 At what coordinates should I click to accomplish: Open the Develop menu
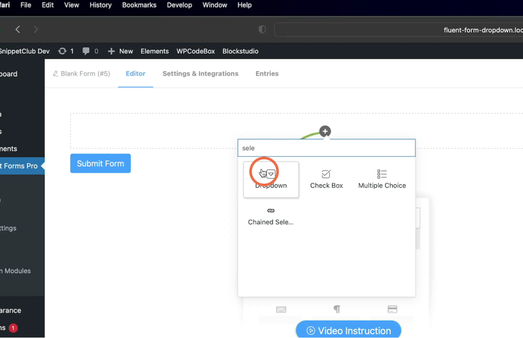[x=179, y=5]
